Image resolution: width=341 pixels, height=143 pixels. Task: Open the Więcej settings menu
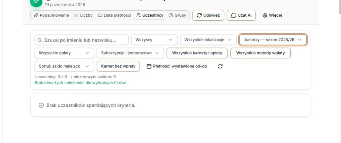pyautogui.click(x=272, y=15)
